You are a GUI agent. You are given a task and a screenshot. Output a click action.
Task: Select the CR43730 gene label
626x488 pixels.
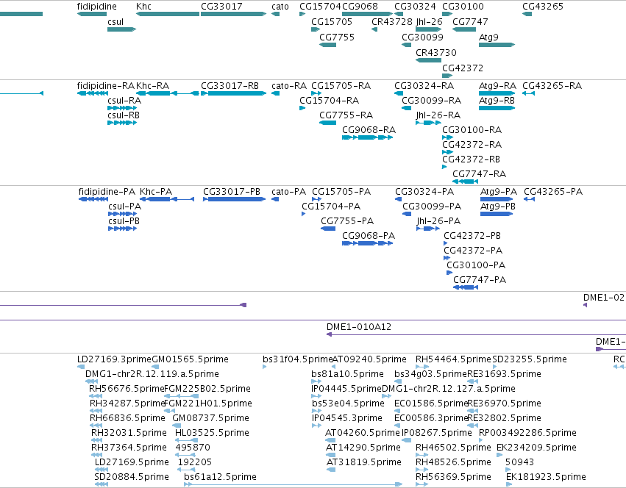click(x=436, y=53)
